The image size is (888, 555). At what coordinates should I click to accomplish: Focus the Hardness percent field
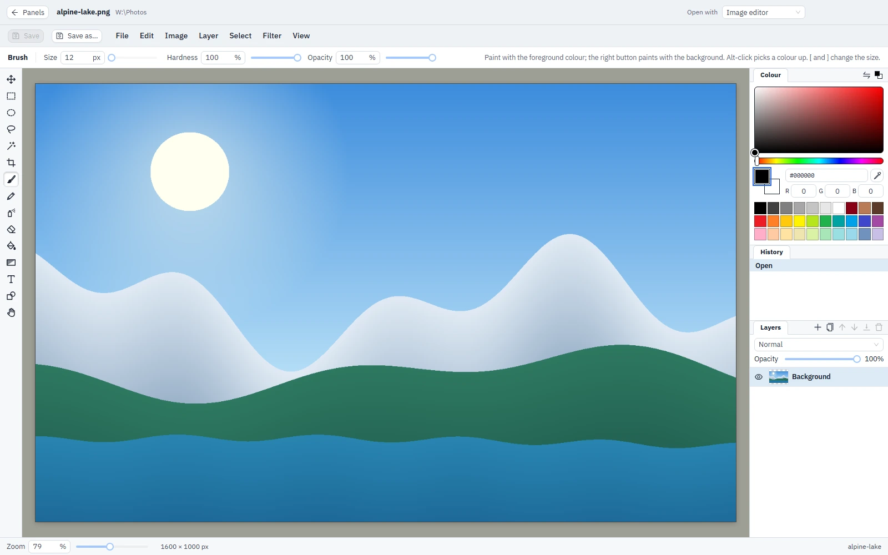(x=223, y=58)
